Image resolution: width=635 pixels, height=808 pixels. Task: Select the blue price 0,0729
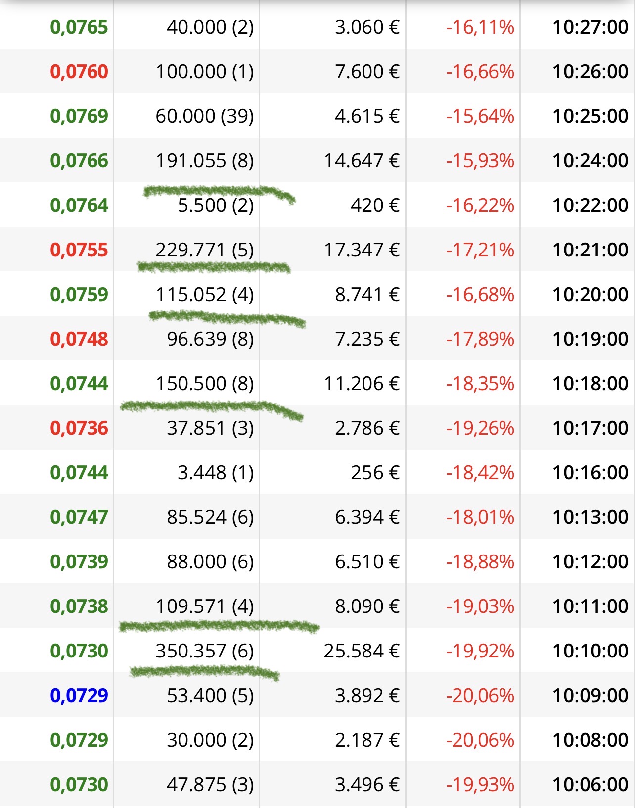tap(79, 696)
